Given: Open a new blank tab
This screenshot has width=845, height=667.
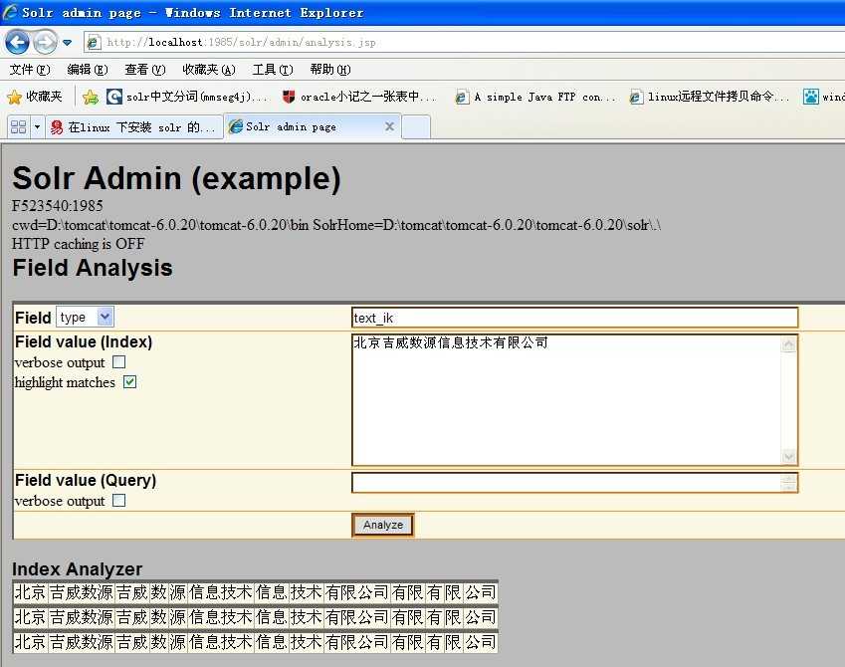Looking at the screenshot, I should 416,127.
